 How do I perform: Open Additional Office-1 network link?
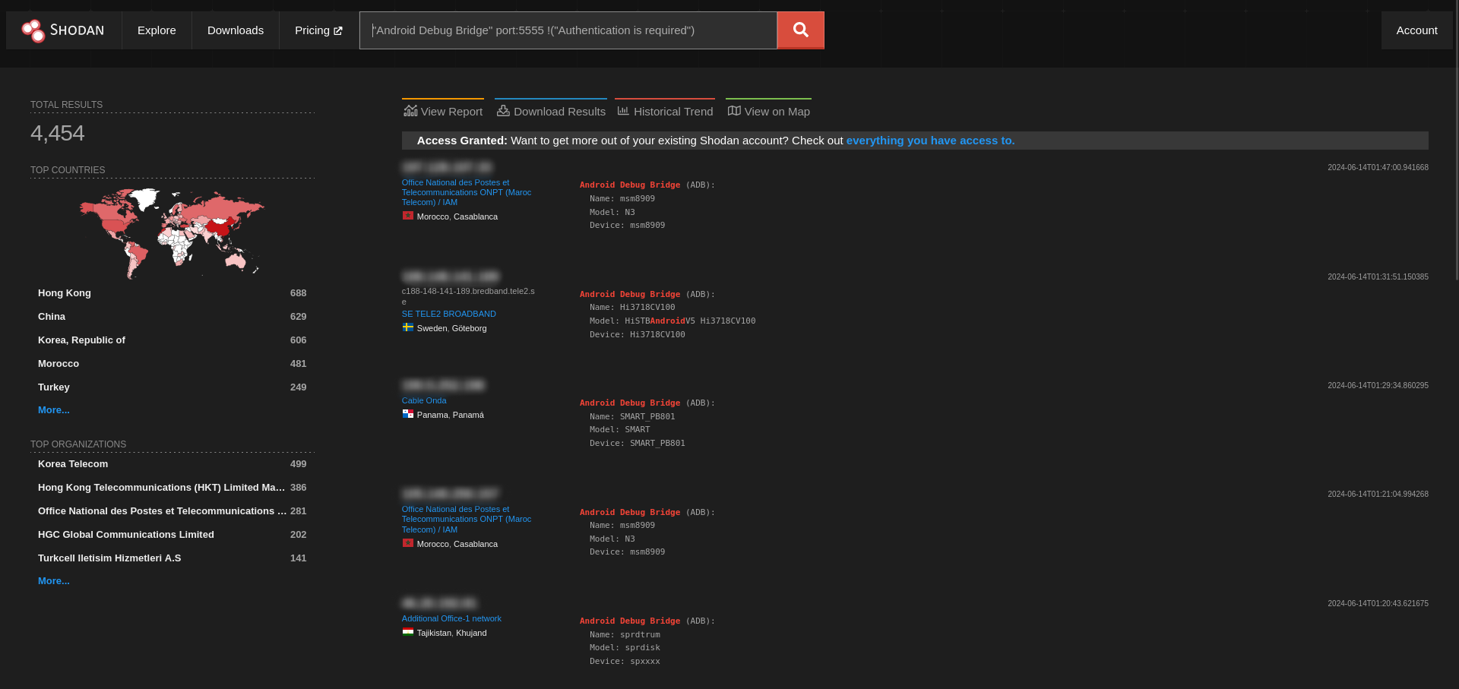pos(451,618)
